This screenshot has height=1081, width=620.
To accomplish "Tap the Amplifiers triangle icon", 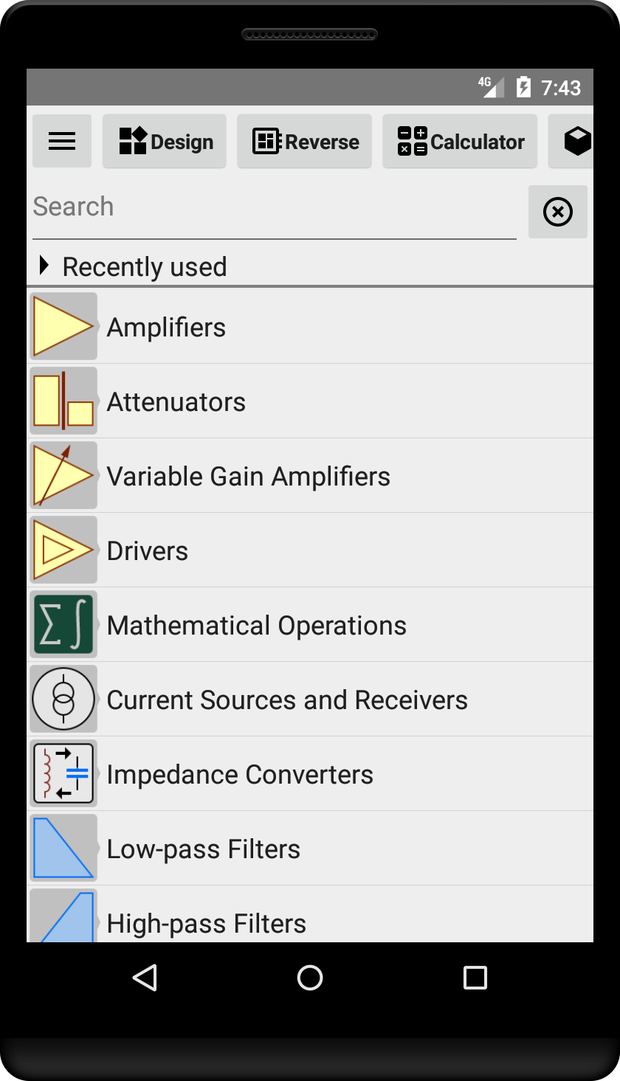I will [63, 326].
